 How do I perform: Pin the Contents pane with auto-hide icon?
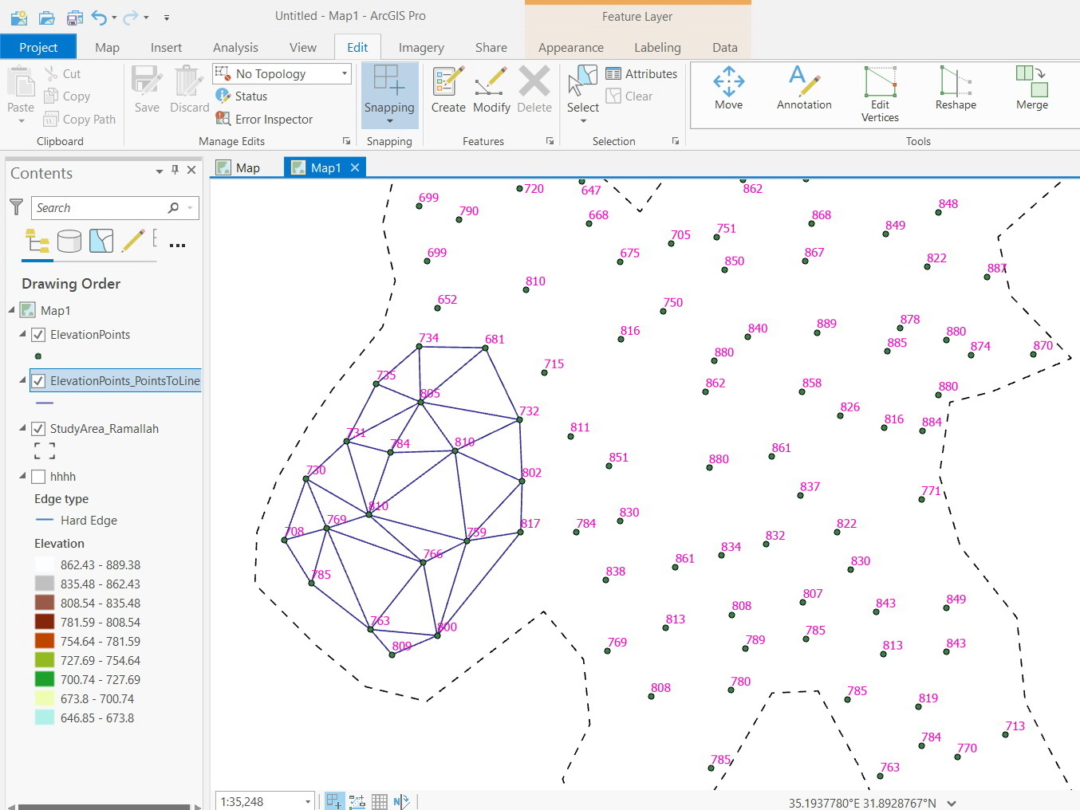coord(175,170)
